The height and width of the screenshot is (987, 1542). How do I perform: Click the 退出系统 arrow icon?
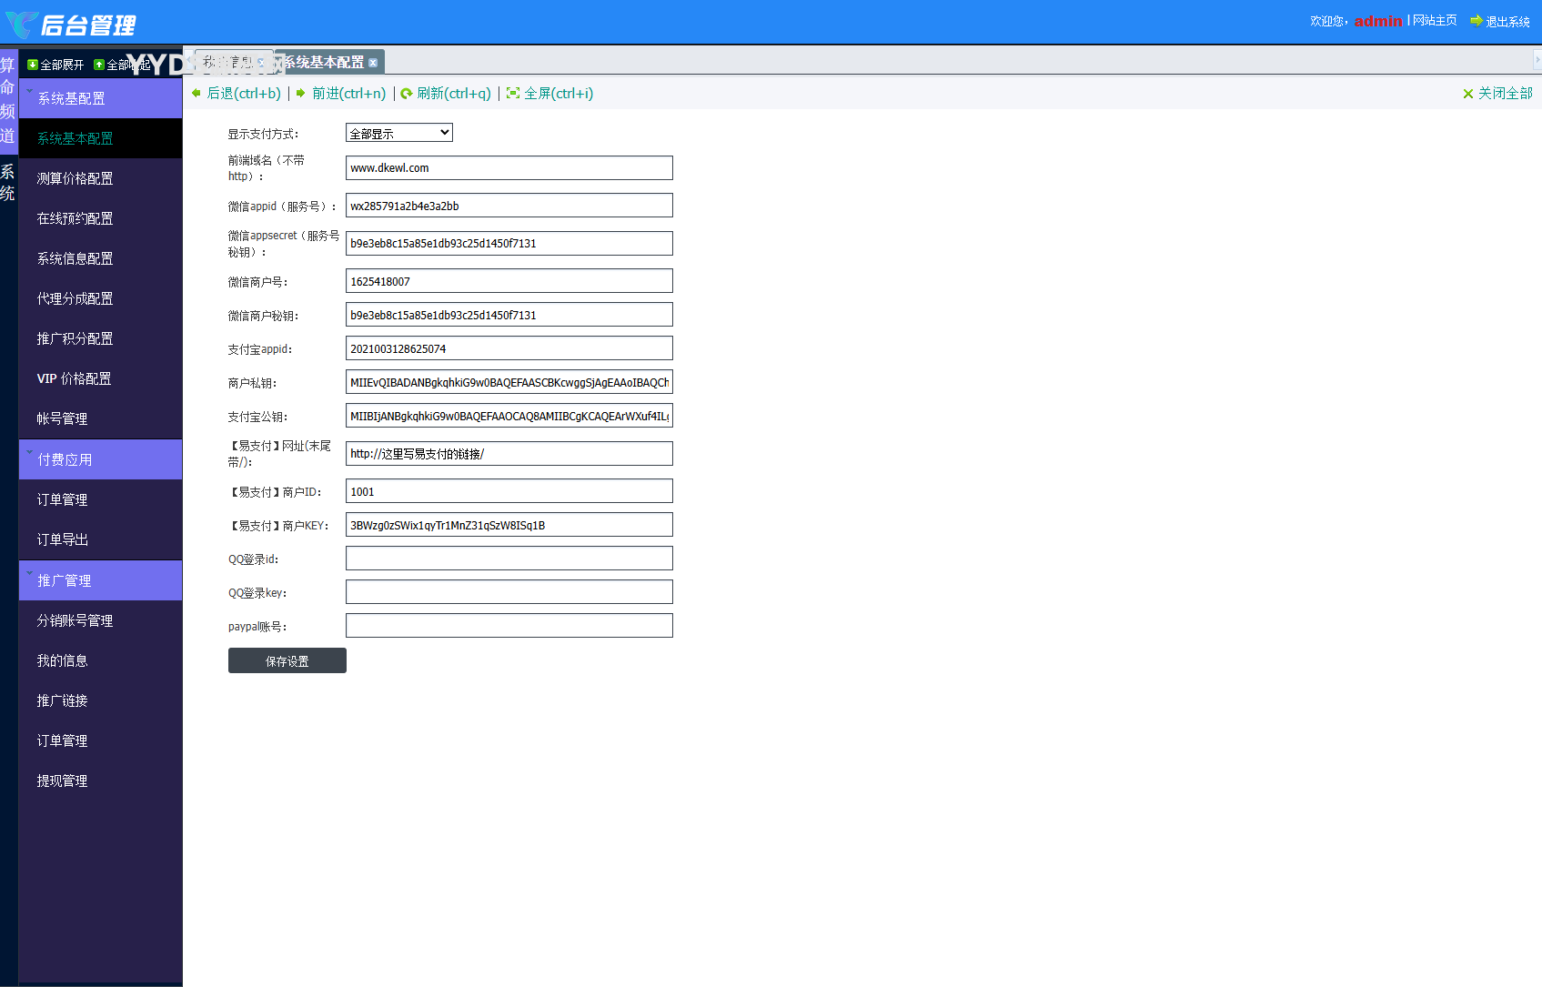pos(1476,20)
